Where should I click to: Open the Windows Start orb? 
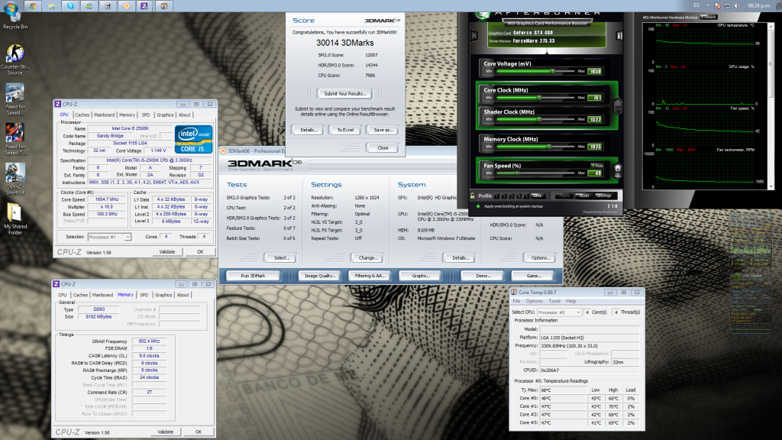tap(11, 7)
